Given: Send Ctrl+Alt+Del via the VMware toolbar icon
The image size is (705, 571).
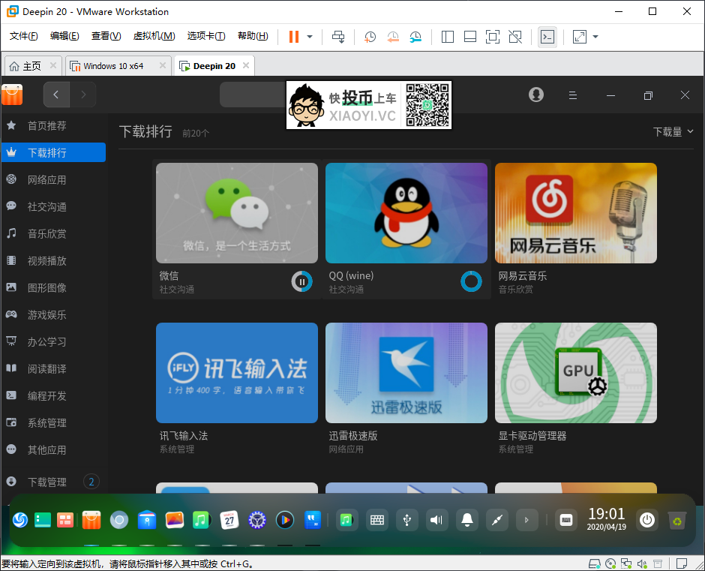Looking at the screenshot, I should tap(338, 36).
